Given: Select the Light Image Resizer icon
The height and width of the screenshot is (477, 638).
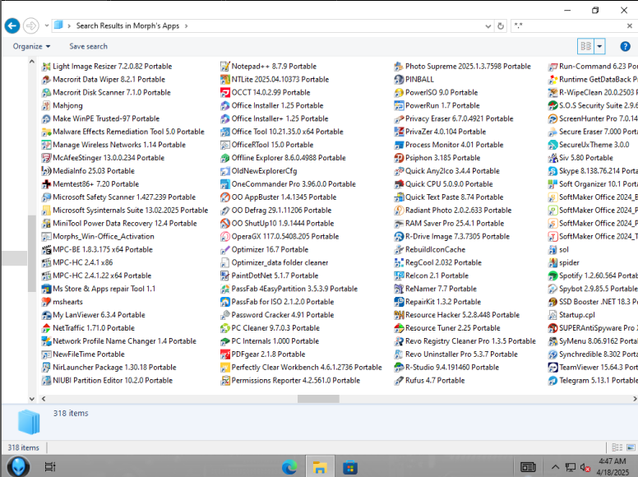Looking at the screenshot, I should click(46, 67).
